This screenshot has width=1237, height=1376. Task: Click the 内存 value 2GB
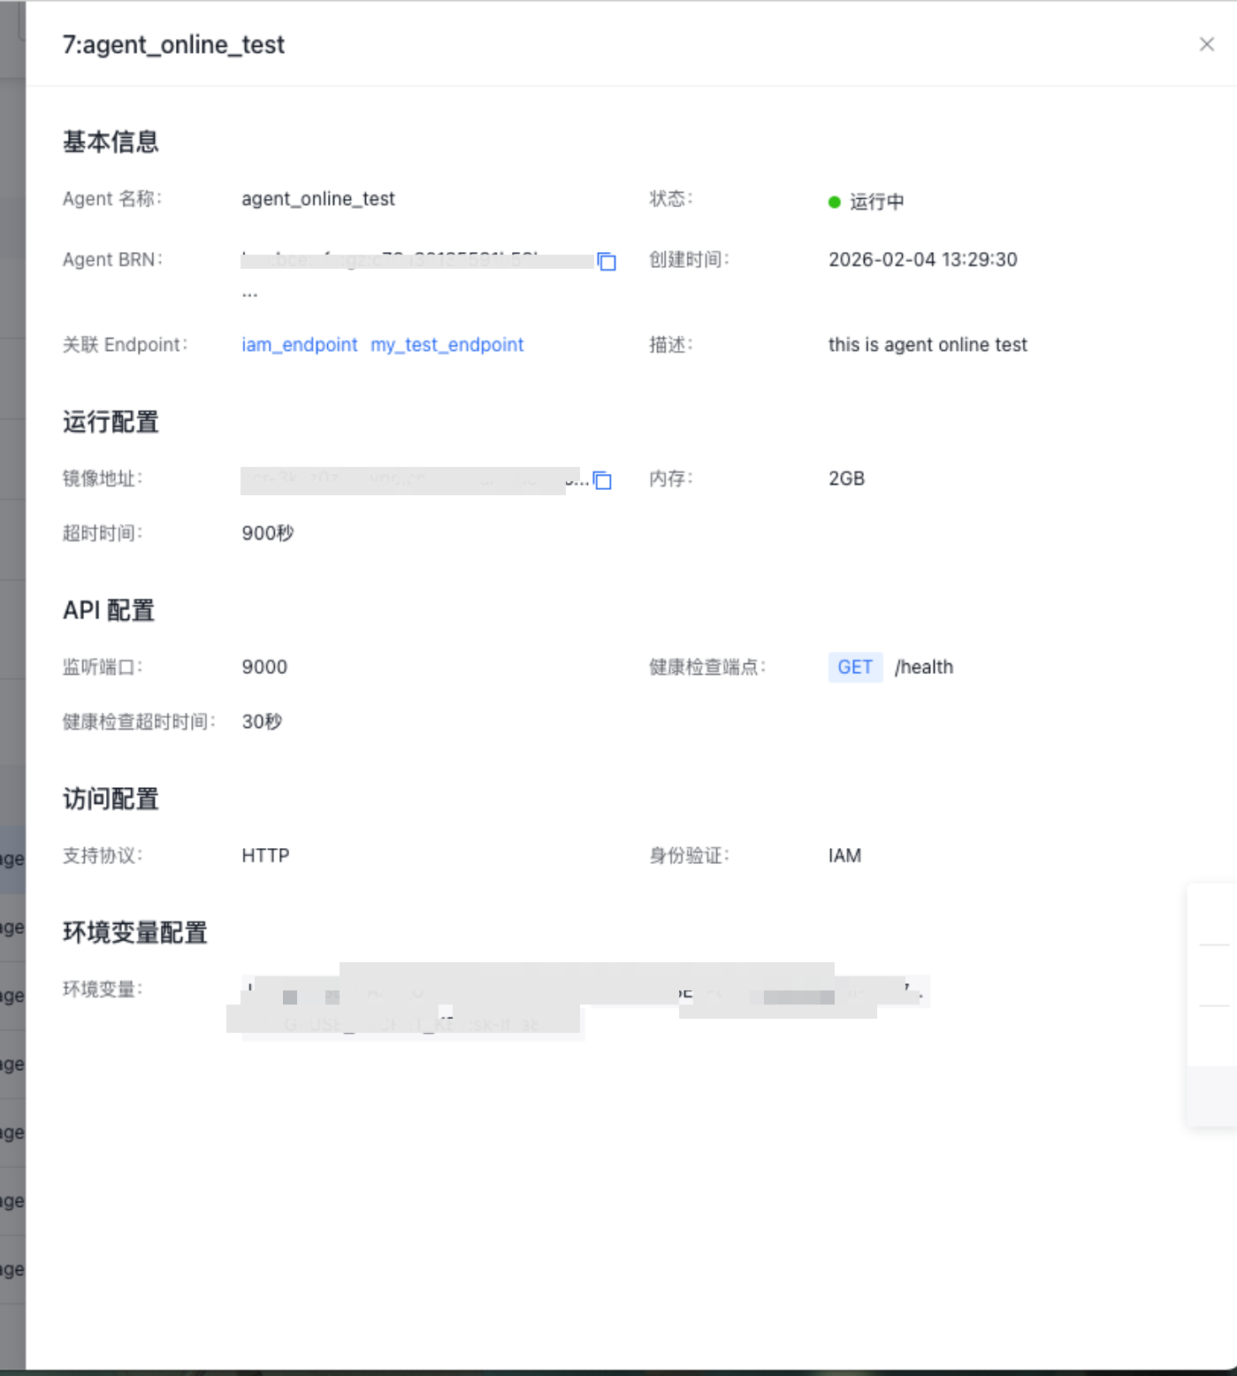point(846,478)
